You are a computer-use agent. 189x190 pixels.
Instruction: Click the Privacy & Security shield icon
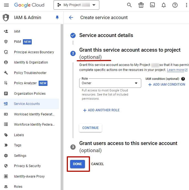pyautogui.click(x=6, y=166)
